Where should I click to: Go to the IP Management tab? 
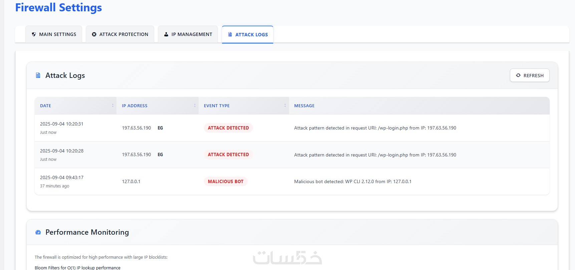188,34
